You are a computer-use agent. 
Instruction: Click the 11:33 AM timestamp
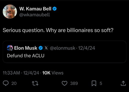coord(11,73)
